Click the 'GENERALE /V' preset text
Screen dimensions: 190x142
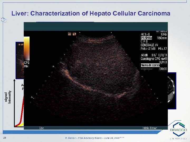click(149, 45)
